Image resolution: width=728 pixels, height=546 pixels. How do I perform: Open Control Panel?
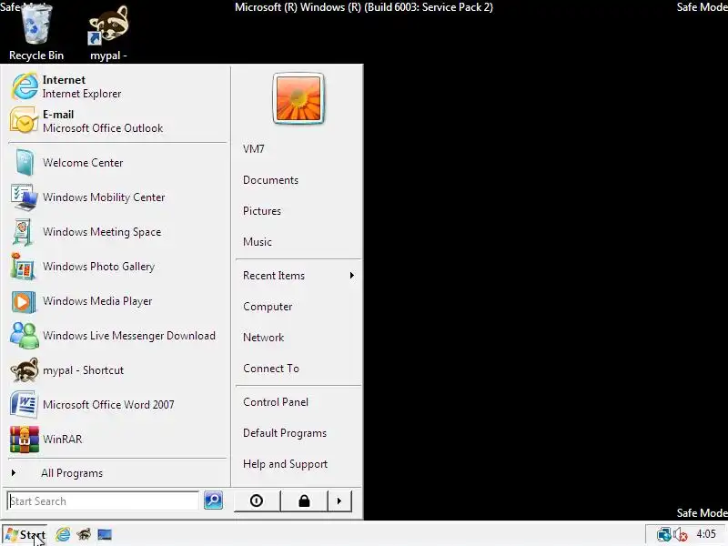click(x=276, y=402)
